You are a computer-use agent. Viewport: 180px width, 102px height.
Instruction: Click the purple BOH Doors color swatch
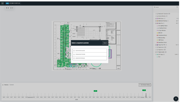(x=157, y=19)
